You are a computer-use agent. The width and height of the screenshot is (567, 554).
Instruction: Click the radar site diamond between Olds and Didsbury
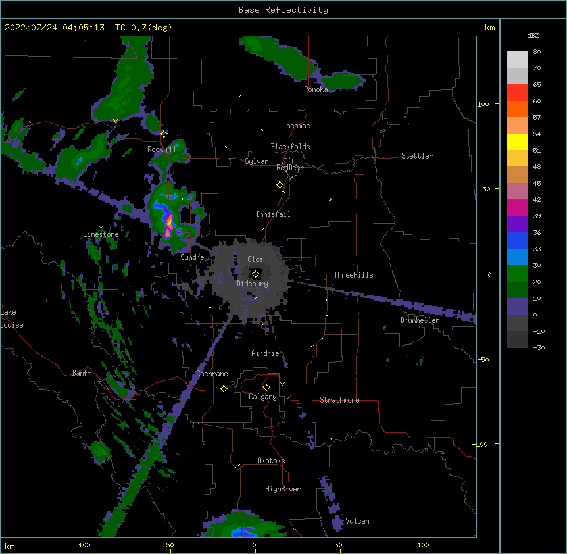pos(255,274)
